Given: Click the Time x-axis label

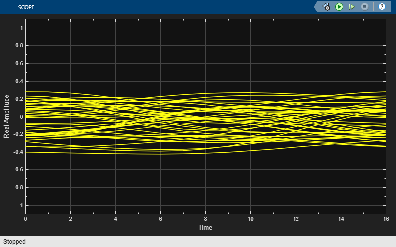Looking at the screenshot, I should point(205,227).
